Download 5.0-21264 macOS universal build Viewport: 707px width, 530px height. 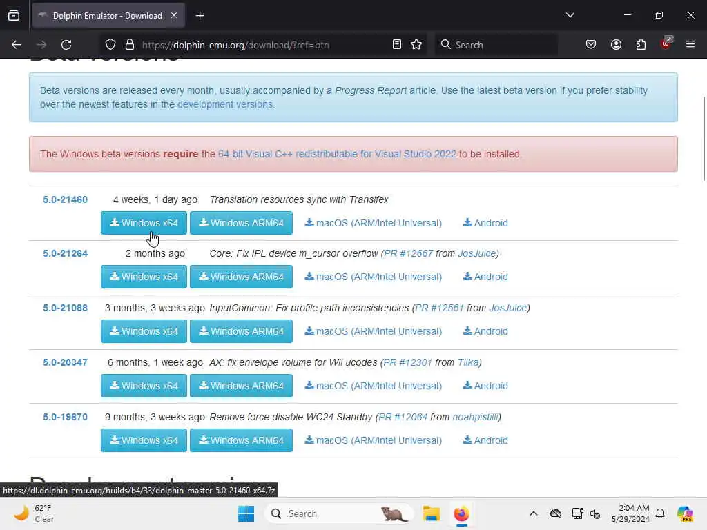click(374, 277)
